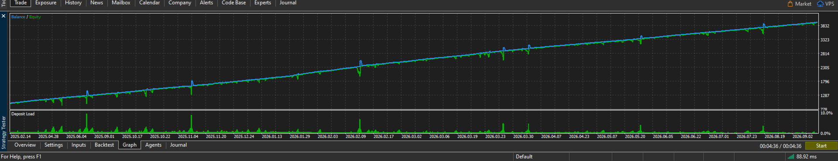Switch to the Agents tab
838x161 pixels.
pos(153,145)
